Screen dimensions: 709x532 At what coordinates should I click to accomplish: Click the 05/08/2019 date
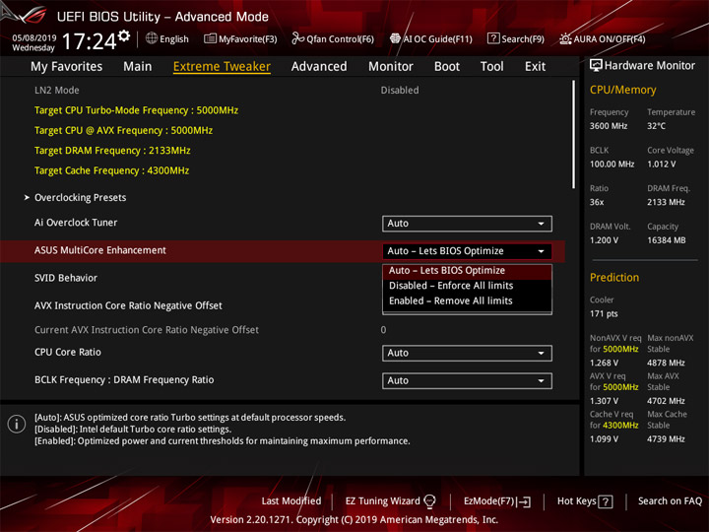click(34, 38)
